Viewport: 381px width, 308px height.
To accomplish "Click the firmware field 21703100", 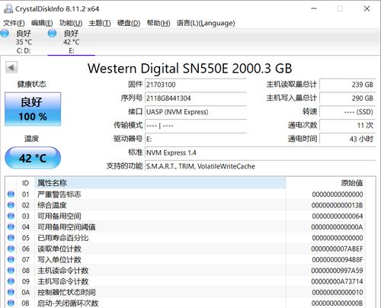I will click(196, 85).
